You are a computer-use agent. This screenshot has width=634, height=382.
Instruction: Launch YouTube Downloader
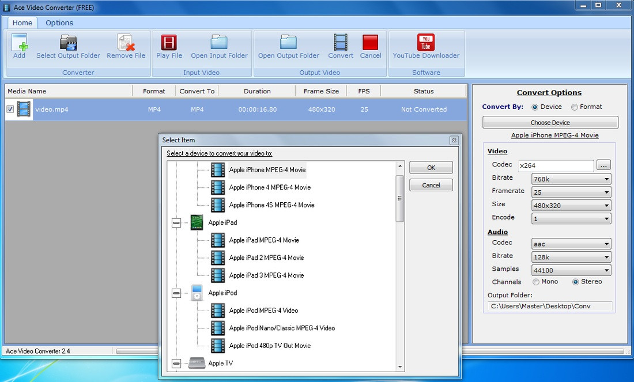[x=426, y=43]
